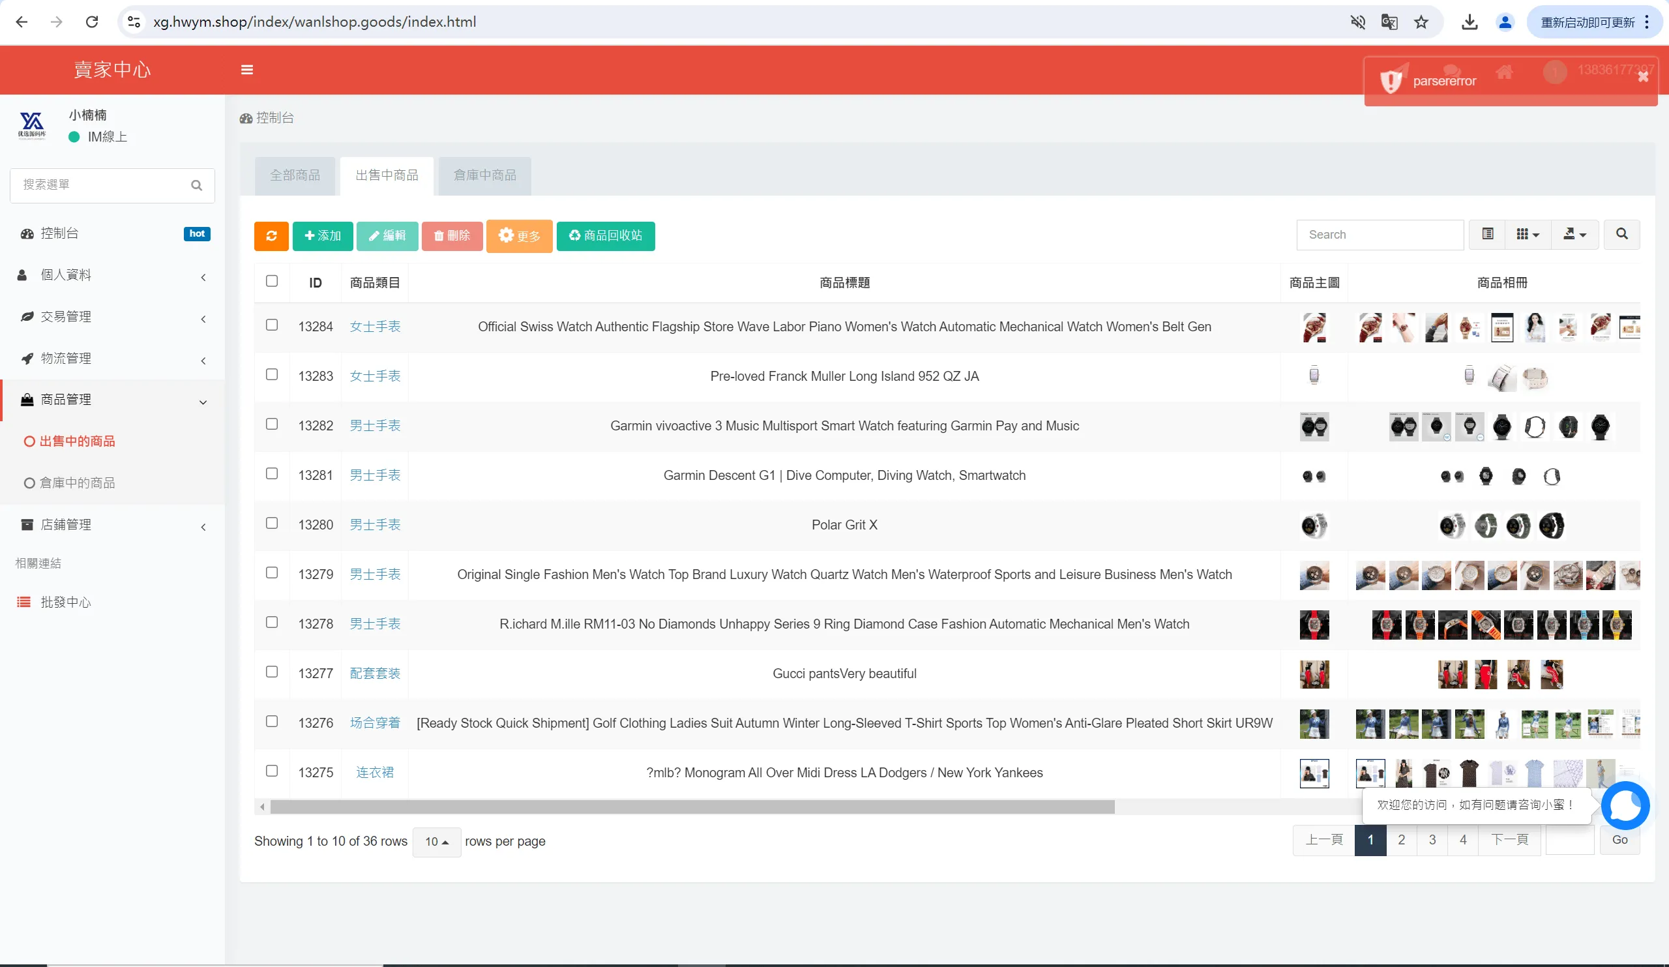Image resolution: width=1669 pixels, height=967 pixels.
Task: Click the orange refresh icon button
Action: point(271,236)
